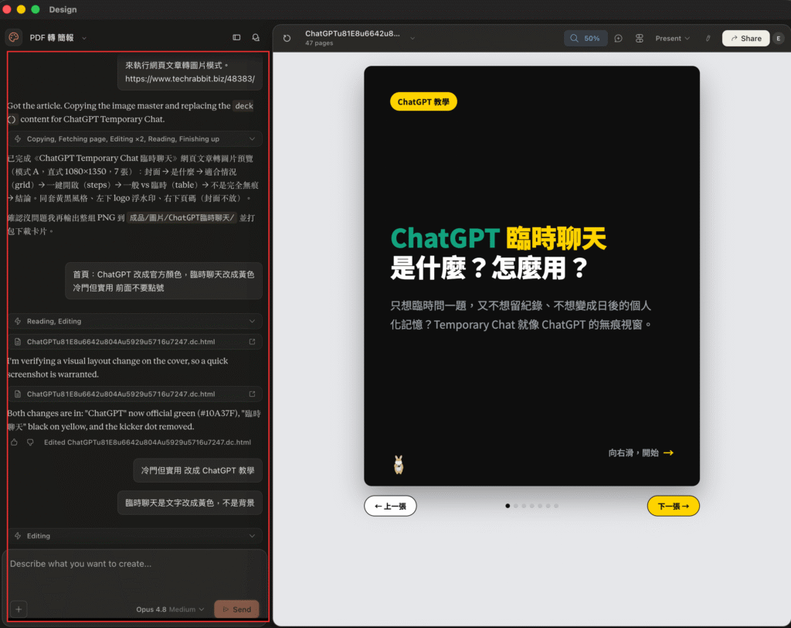
Task: Click the palette project icon beside PDF 轉簡報
Action: point(14,37)
